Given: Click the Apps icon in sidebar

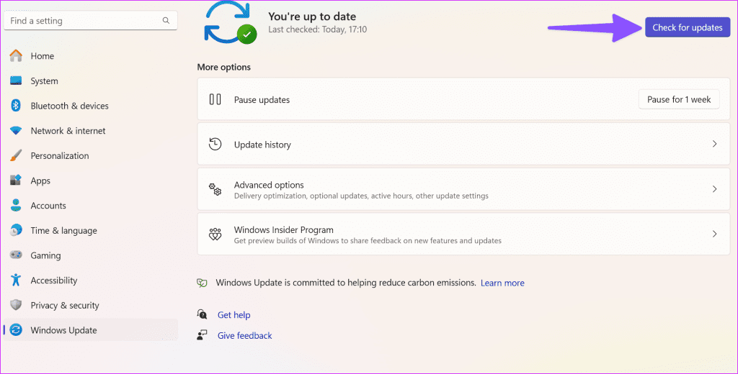Looking at the screenshot, I should pos(16,181).
